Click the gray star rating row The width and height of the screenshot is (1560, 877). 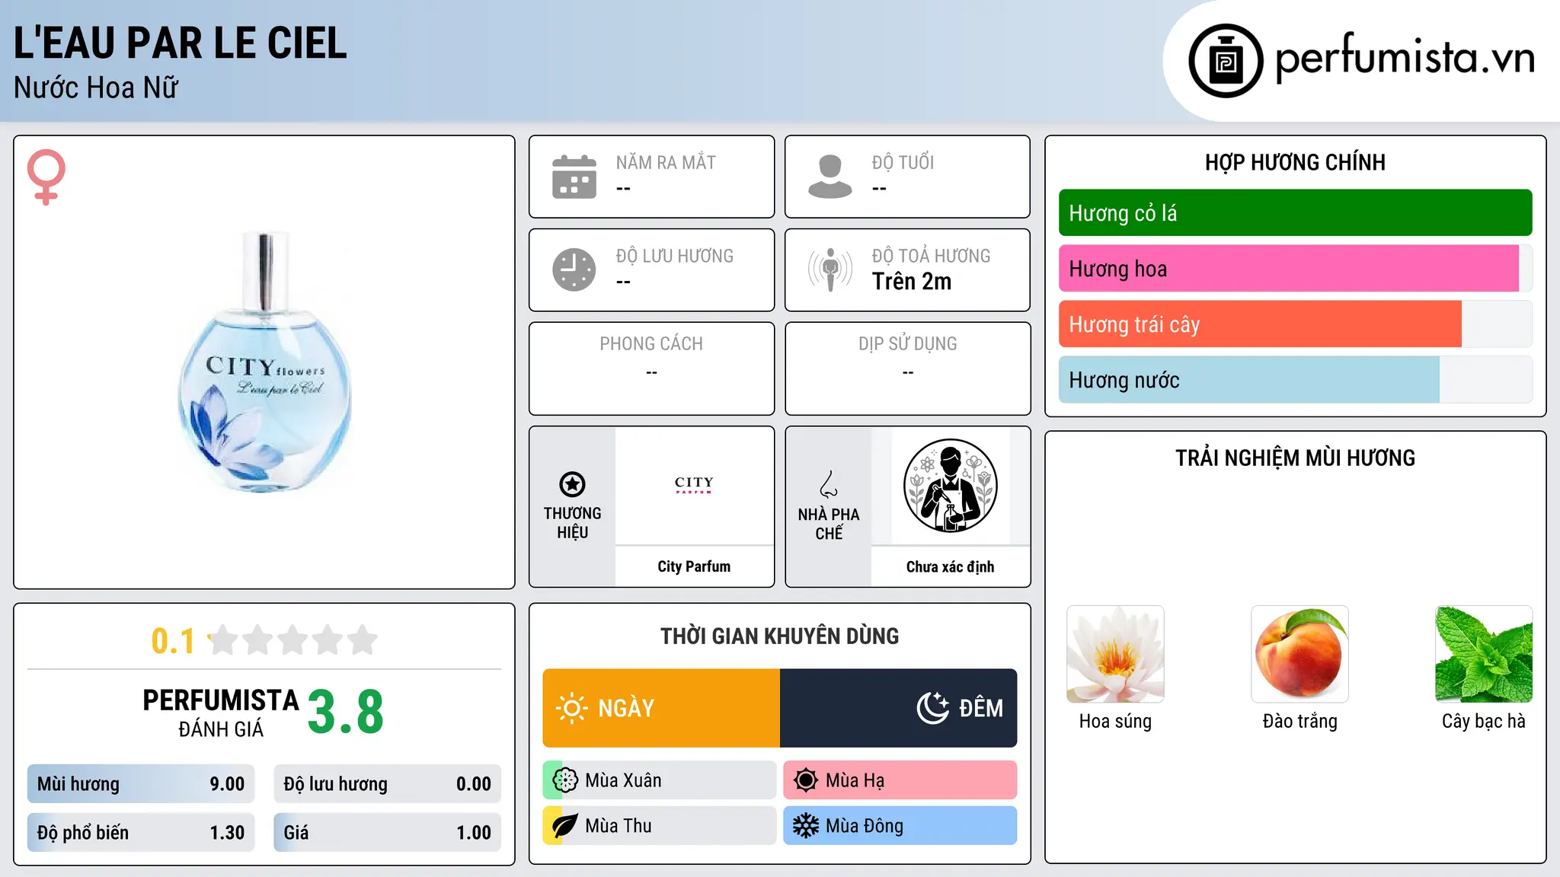[x=292, y=640]
